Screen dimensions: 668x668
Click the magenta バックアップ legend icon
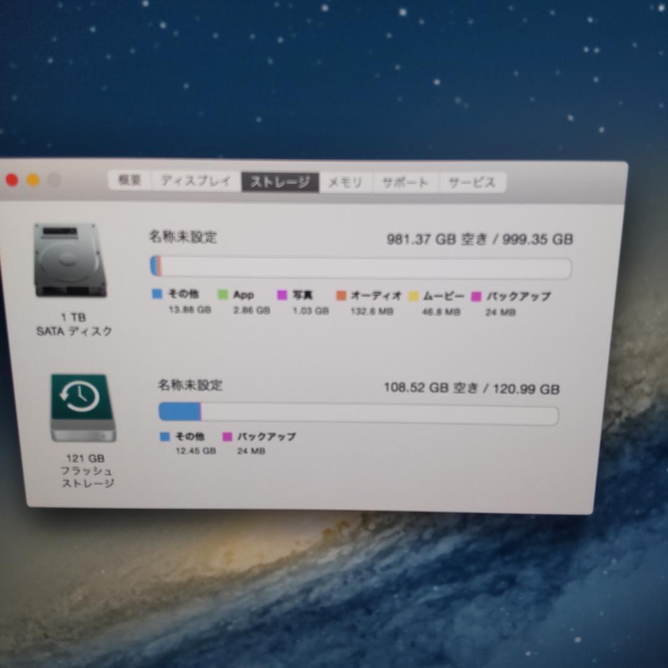coord(476,297)
